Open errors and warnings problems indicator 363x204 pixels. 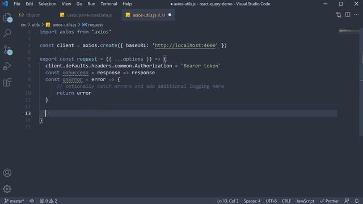point(48,201)
